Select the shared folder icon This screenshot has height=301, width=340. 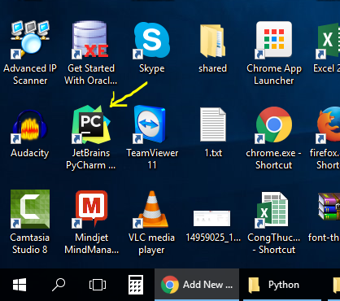coord(213,41)
